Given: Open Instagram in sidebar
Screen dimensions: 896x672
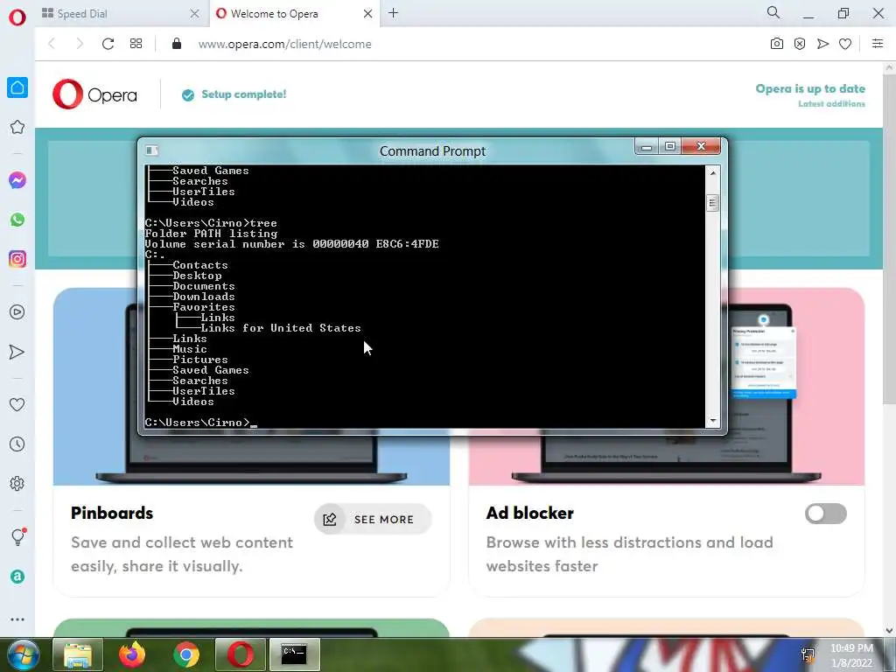Looking at the screenshot, I should [x=17, y=259].
